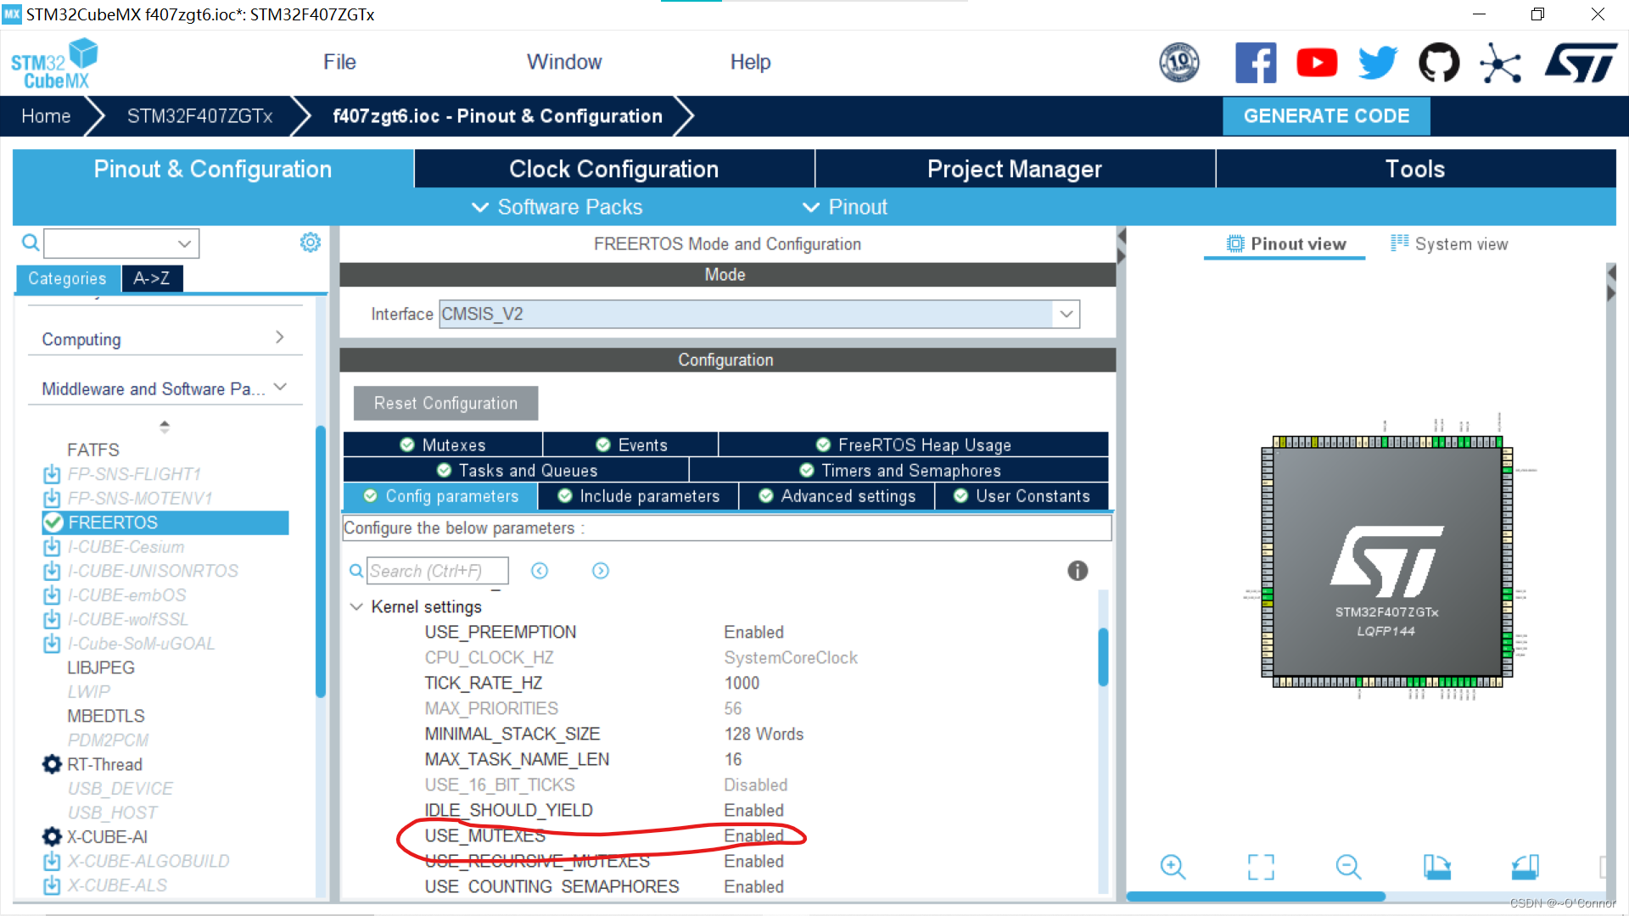The height and width of the screenshot is (916, 1629).
Task: Open the Interface CMSIS_V2 dropdown
Action: 1066,314
